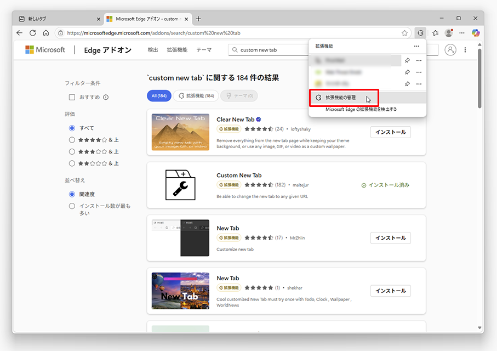Click scrollbar down arrow at bottom
The height and width of the screenshot is (351, 497).
[479, 327]
